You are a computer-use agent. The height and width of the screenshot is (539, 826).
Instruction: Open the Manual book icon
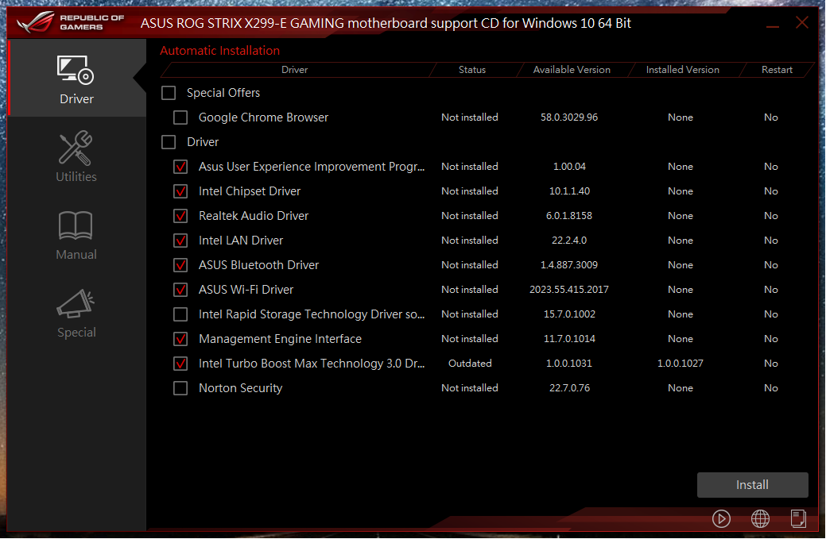coord(76,225)
